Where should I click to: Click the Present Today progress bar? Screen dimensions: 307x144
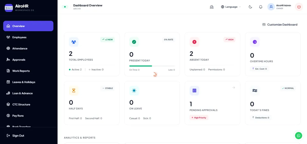152,66
